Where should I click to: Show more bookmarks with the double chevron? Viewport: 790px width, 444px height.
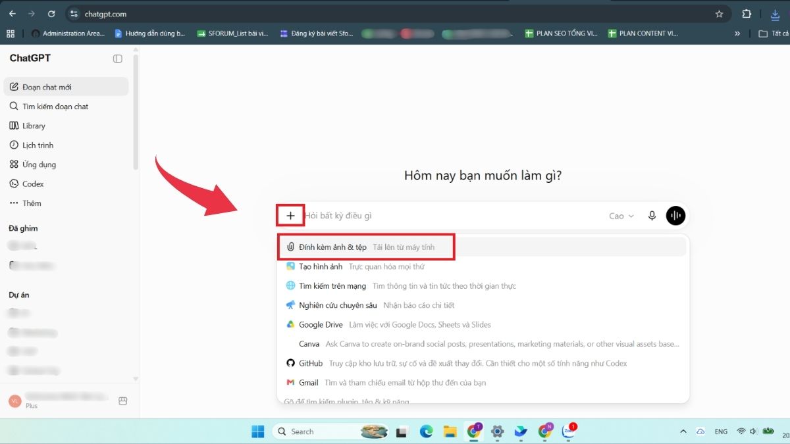737,34
